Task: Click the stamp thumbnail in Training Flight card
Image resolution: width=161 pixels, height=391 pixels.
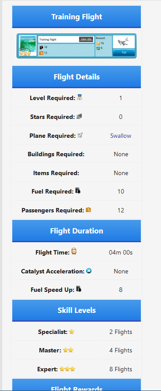Action: pyautogui.click(x=28, y=46)
